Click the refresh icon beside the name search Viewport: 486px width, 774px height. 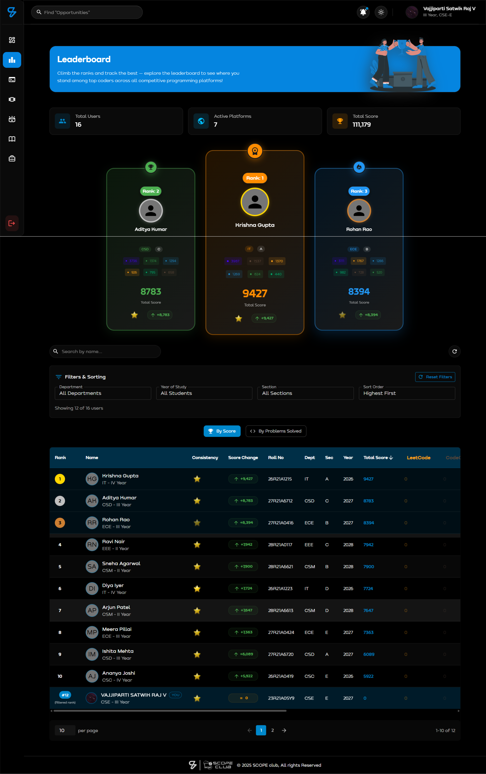click(x=454, y=351)
